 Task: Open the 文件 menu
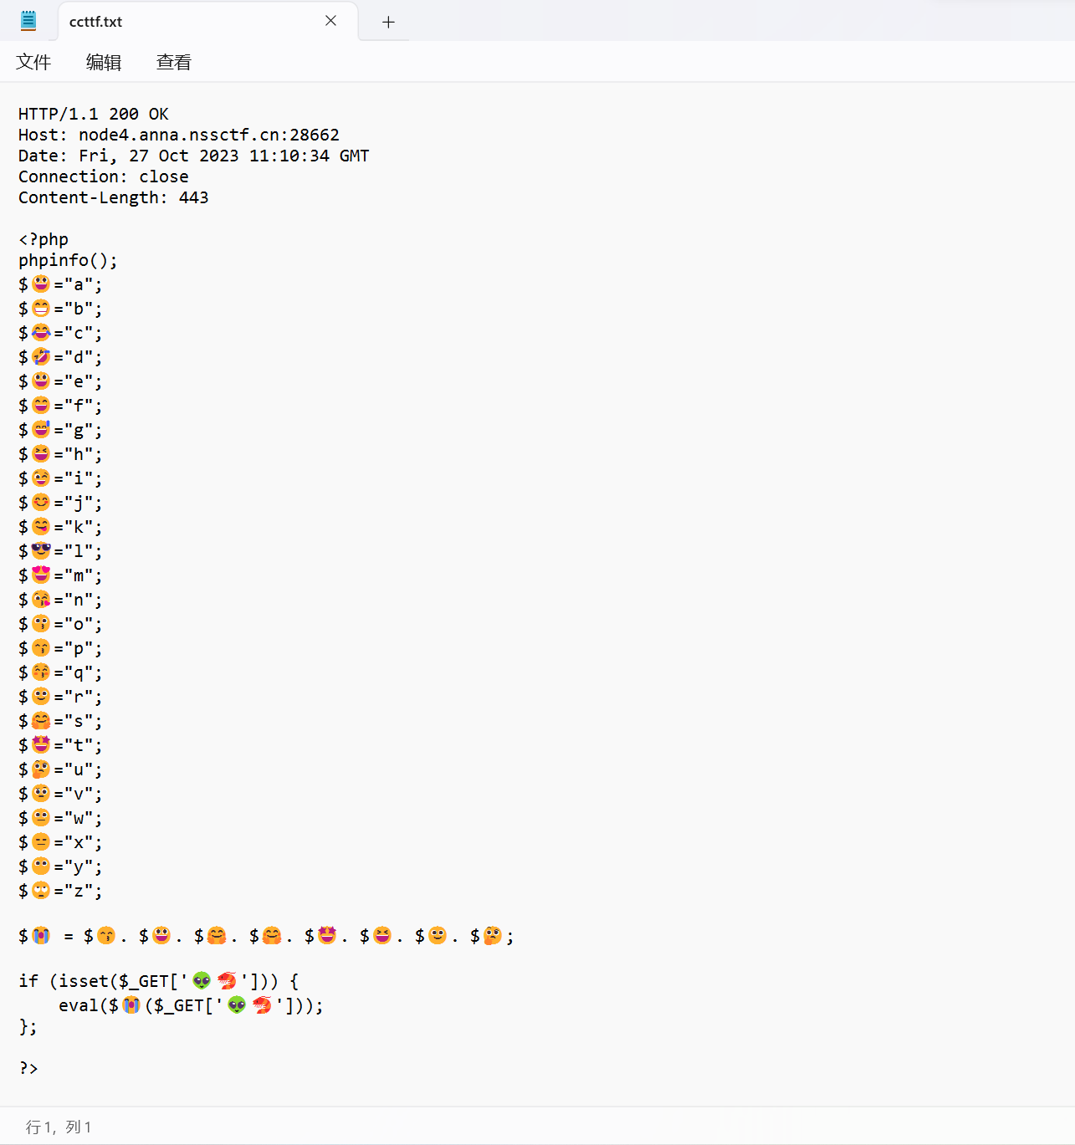point(33,62)
